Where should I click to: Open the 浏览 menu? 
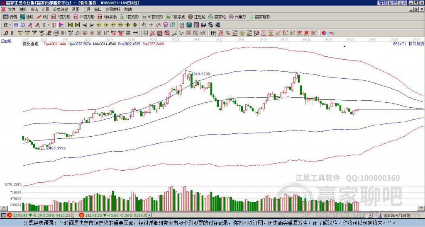23,10
